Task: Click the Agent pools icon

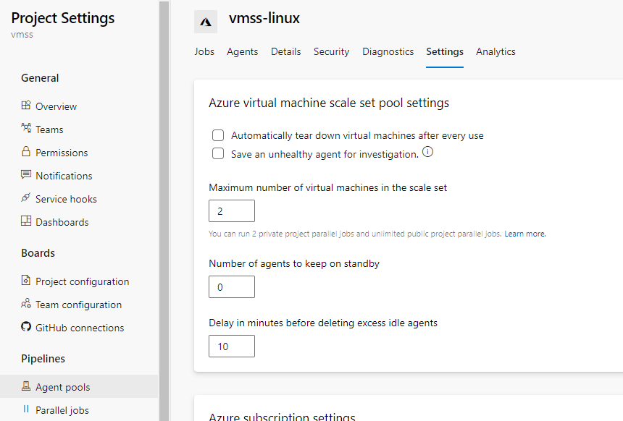Action: [26, 386]
